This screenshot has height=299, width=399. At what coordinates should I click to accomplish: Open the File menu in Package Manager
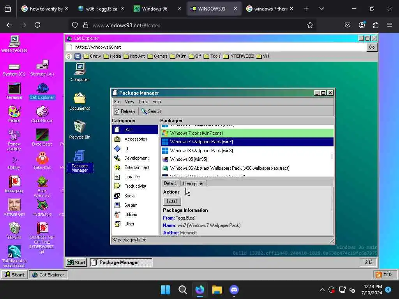tap(117, 102)
